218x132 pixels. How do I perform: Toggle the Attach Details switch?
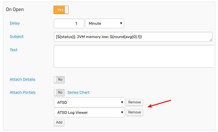[59, 79]
